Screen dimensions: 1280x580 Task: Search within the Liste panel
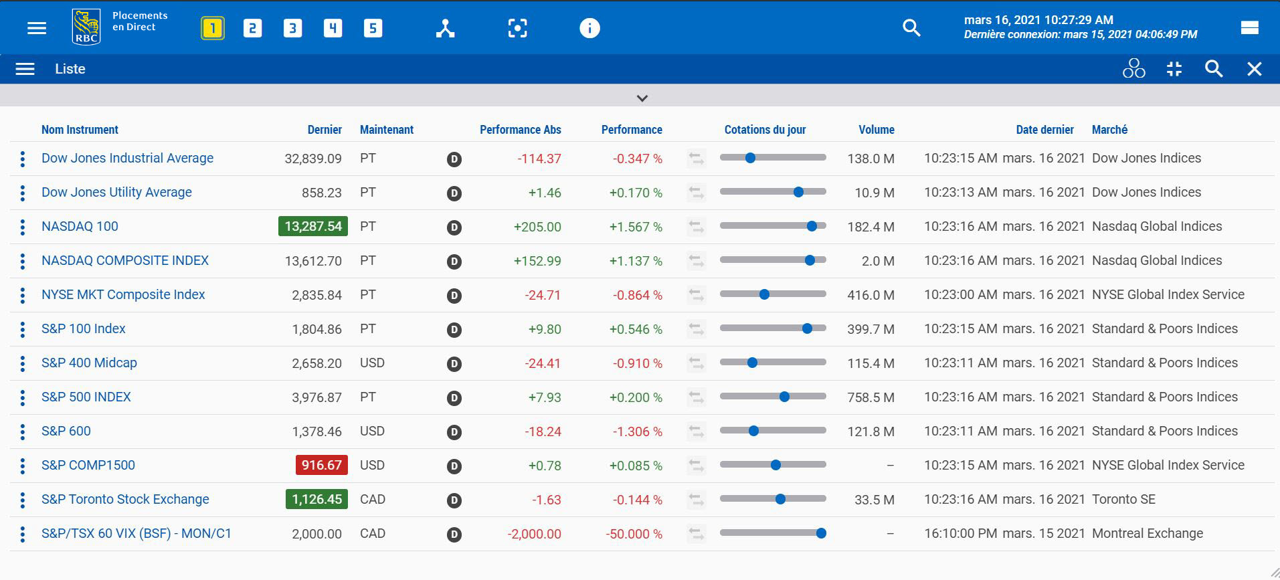[x=1214, y=69]
